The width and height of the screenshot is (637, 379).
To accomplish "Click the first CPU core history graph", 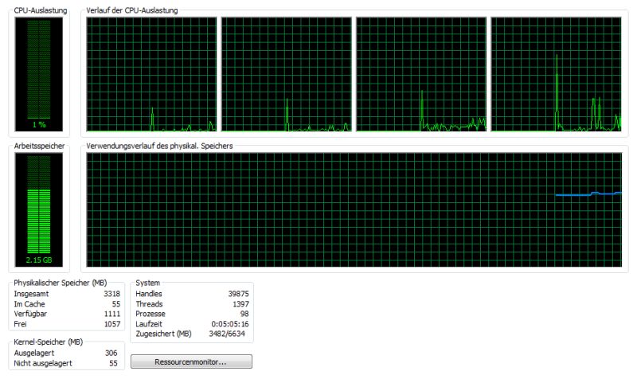I will [x=151, y=74].
